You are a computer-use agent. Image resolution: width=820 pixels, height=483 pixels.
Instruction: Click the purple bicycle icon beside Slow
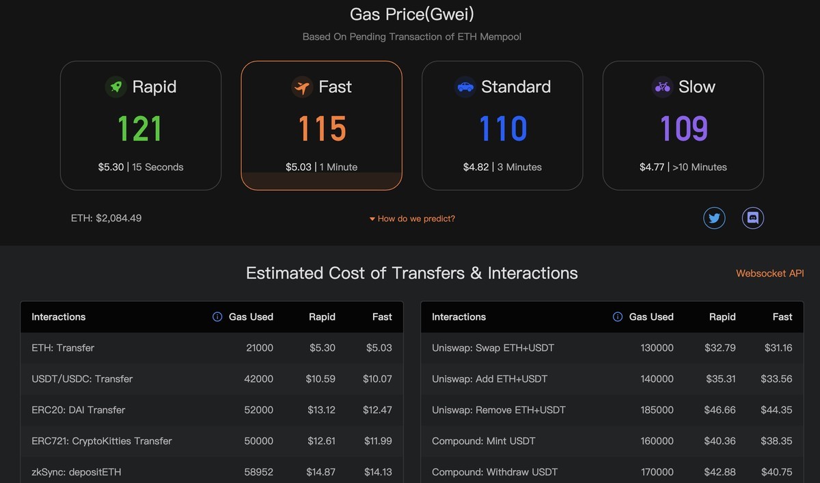click(662, 87)
